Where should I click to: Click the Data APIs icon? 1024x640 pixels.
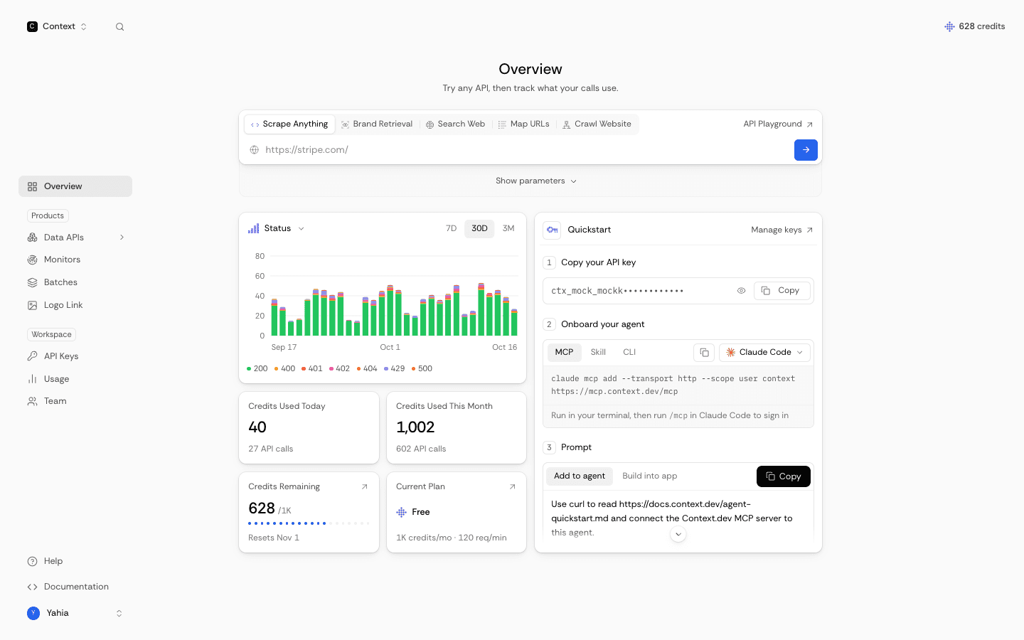(32, 238)
